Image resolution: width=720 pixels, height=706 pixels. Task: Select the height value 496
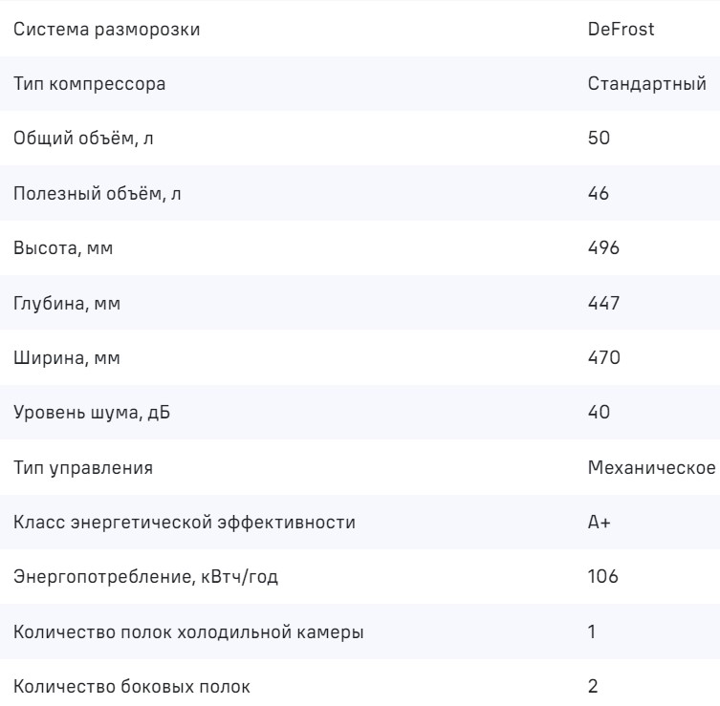[x=604, y=248]
